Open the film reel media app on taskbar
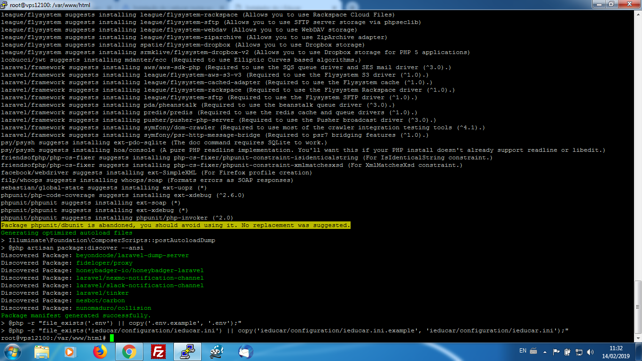The height and width of the screenshot is (361, 642). 216,352
